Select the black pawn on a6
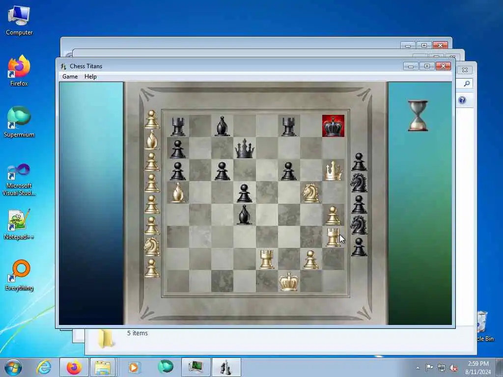Screen dimensions: 503x377 tap(178, 171)
